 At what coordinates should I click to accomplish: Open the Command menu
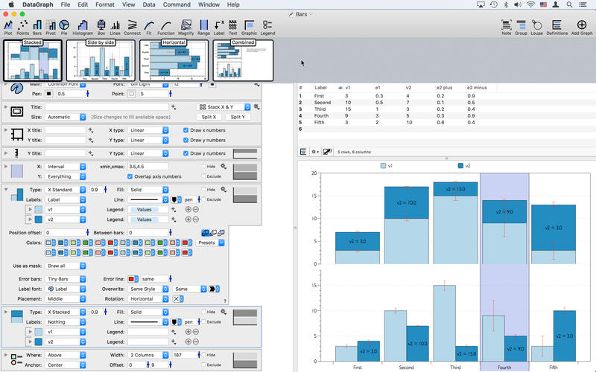(x=177, y=4)
